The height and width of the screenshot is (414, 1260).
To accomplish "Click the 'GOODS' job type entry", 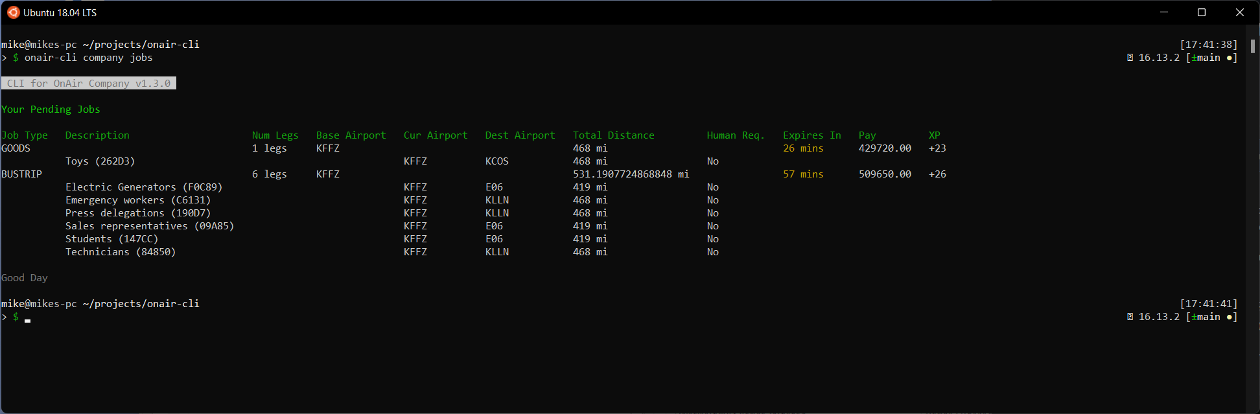I will pyautogui.click(x=16, y=148).
